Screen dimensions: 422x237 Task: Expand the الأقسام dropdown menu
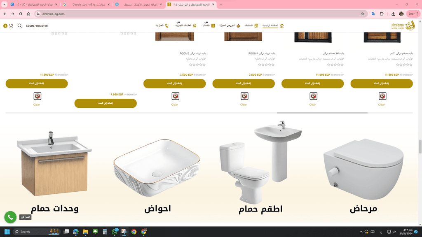pyautogui.click(x=208, y=26)
